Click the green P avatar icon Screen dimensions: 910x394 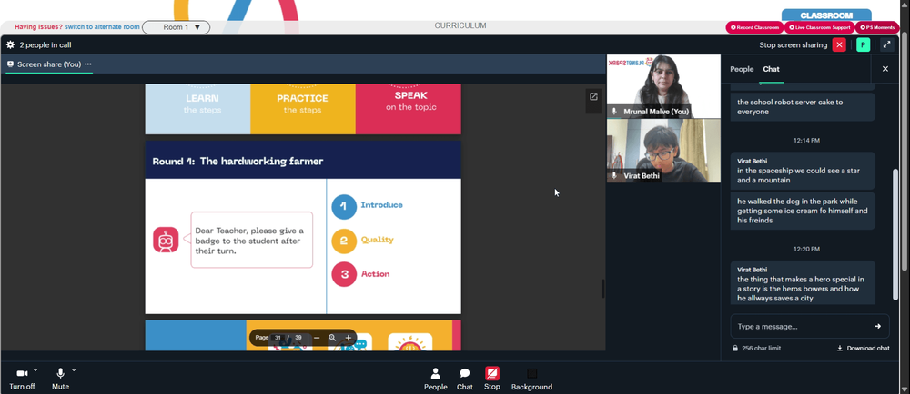point(863,45)
